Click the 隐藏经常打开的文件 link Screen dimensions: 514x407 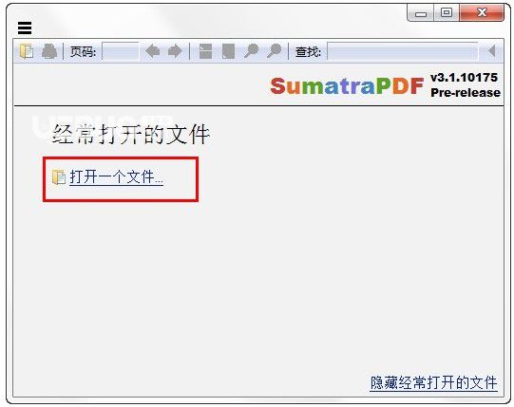(433, 382)
